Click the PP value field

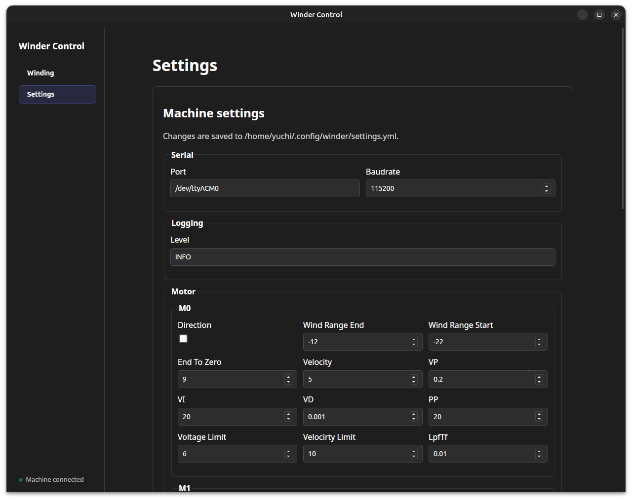(488, 417)
